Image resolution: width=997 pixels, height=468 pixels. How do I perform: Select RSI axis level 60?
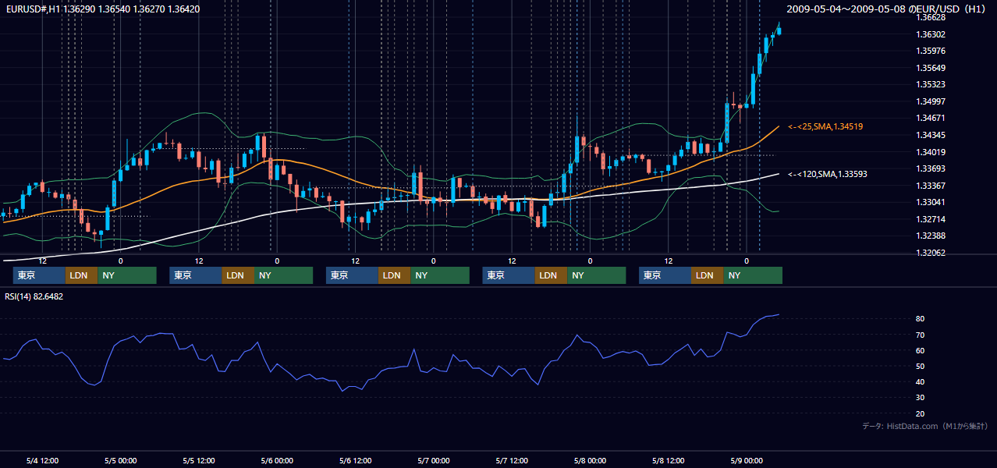pyautogui.click(x=920, y=350)
